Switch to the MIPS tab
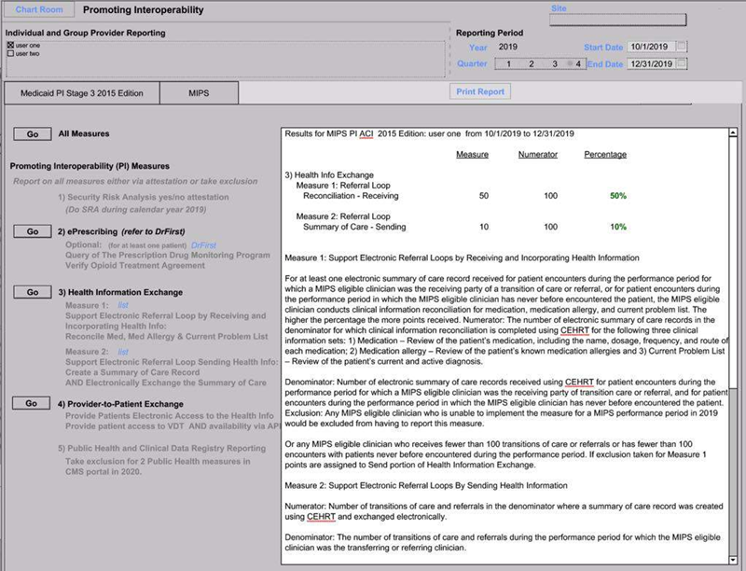746x571 pixels. pyautogui.click(x=200, y=93)
